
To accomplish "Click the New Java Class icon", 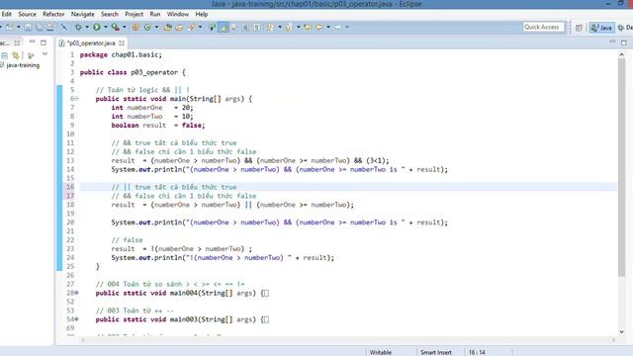I will pos(147,27).
